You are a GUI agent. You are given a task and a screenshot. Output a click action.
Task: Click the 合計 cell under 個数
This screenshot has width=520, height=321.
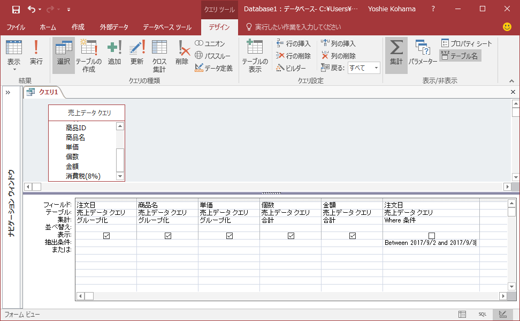(290, 220)
